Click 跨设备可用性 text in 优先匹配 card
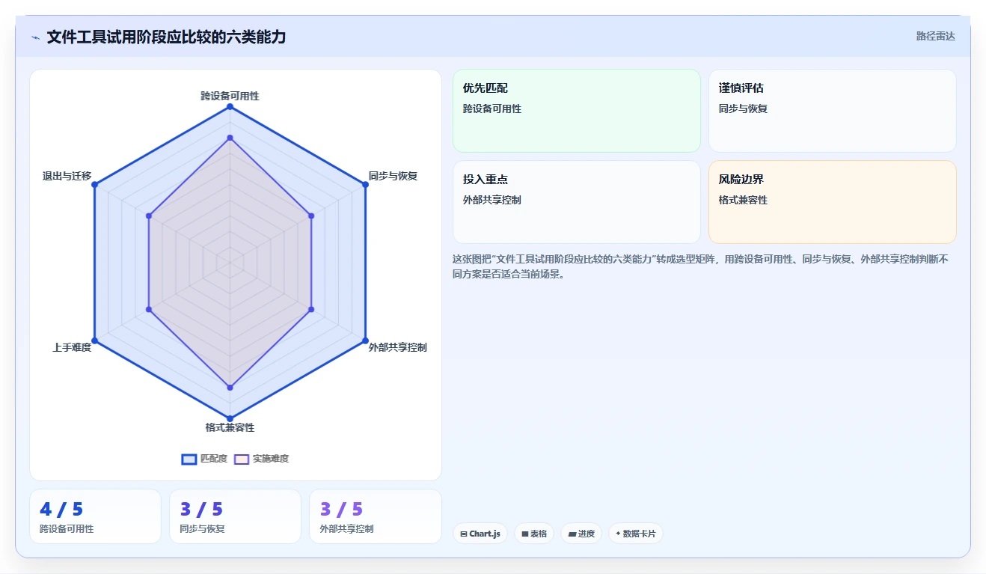The height and width of the screenshot is (574, 986). (x=492, y=109)
